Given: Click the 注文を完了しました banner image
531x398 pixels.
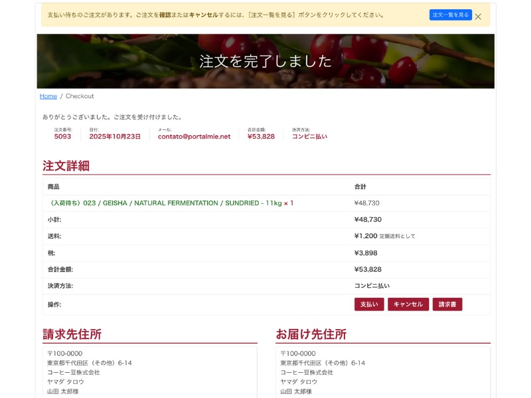Looking at the screenshot, I should tap(265, 61).
